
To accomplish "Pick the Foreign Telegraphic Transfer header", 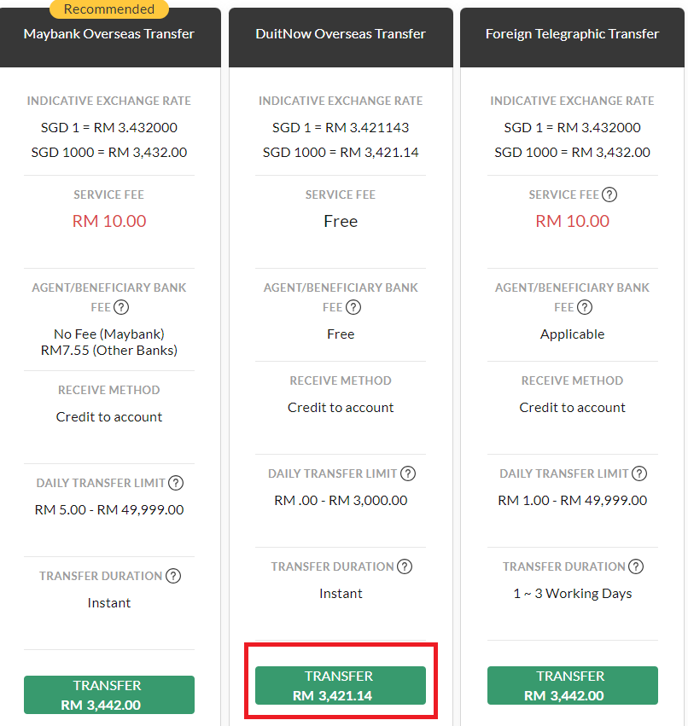I will tap(572, 34).
